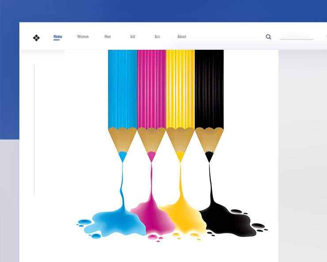Select the magenta pencil body
The width and height of the screenshot is (327, 262).
[x=151, y=88]
